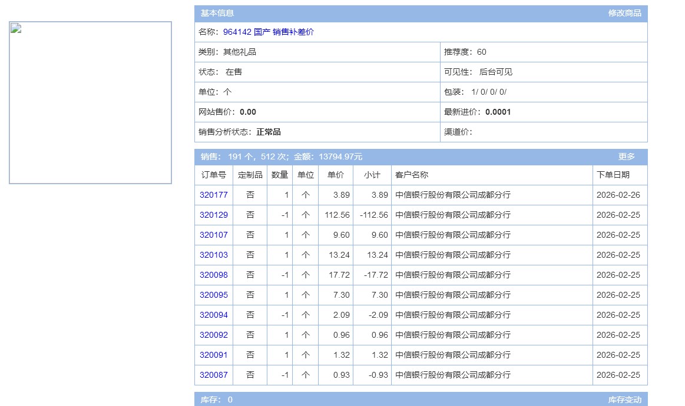Open order number 320098
Screen dimensions: 685x406
(213, 275)
